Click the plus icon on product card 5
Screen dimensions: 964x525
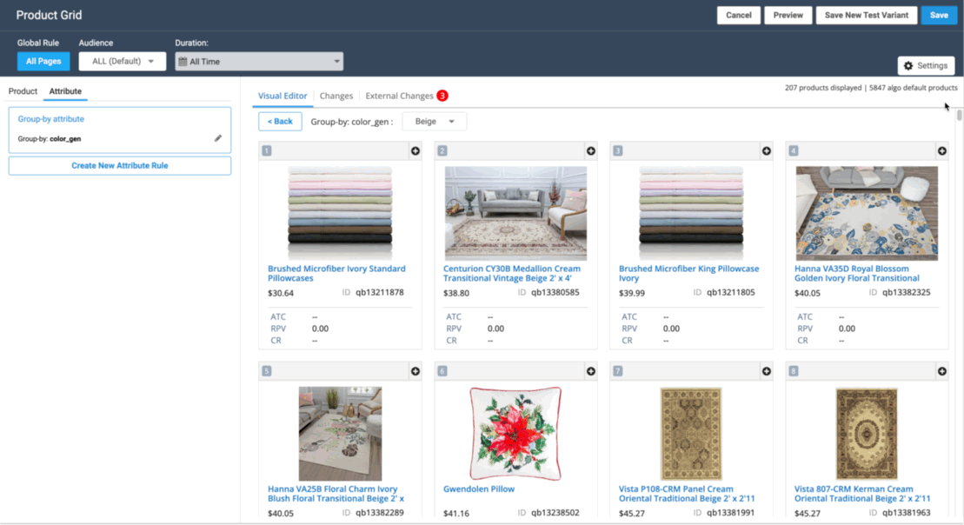pyautogui.click(x=416, y=370)
